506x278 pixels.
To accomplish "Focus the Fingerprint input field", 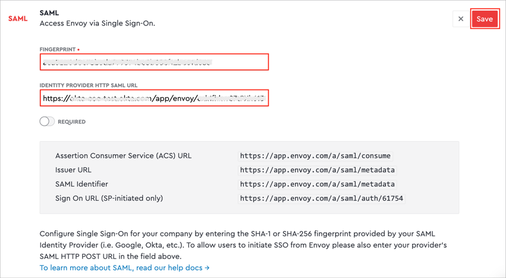I will (154, 62).
